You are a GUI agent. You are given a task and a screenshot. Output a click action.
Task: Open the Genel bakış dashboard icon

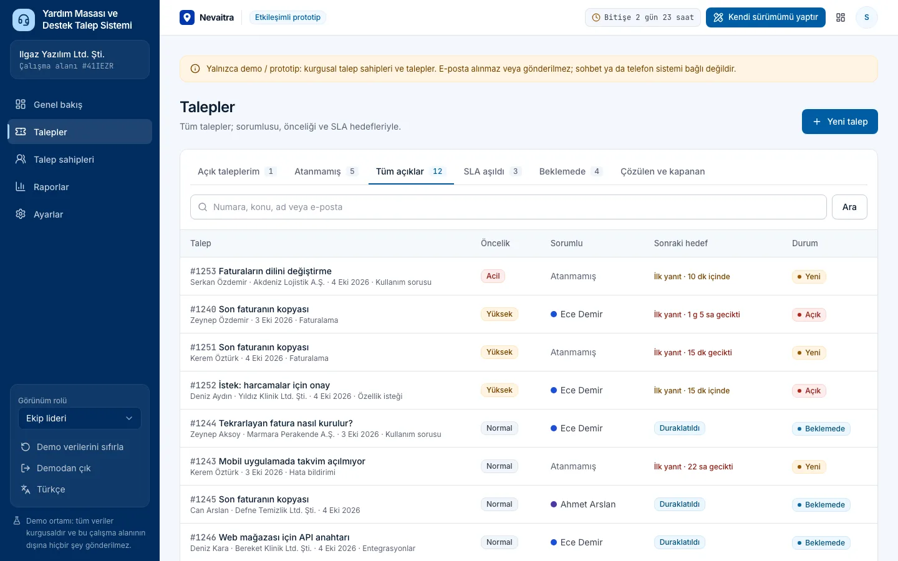(x=21, y=104)
